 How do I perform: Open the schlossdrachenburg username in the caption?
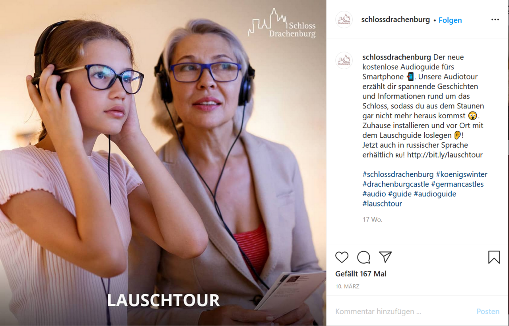point(397,57)
